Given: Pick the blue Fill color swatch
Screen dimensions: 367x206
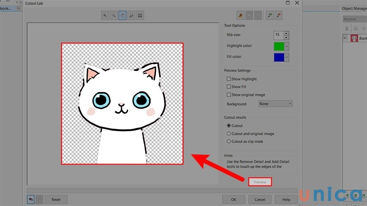Looking at the screenshot, I should [x=278, y=57].
